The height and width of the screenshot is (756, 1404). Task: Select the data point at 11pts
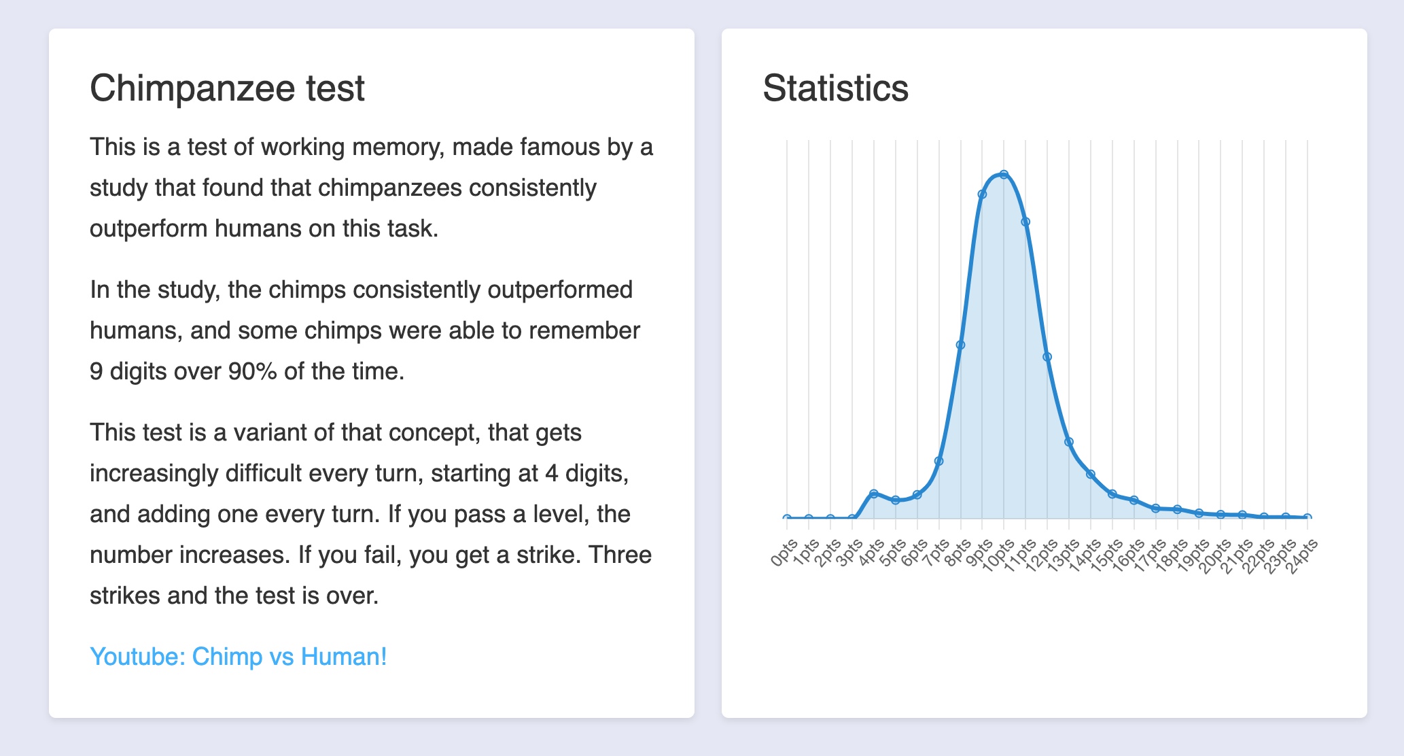coord(1025,222)
